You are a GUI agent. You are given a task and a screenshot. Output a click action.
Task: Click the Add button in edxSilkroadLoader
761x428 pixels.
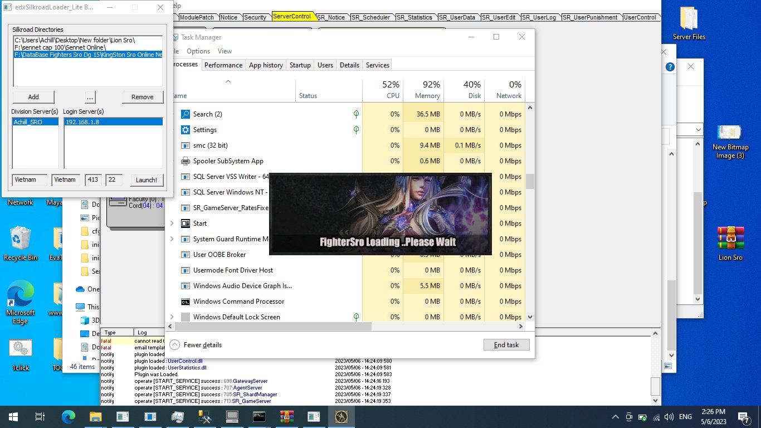[x=33, y=97]
